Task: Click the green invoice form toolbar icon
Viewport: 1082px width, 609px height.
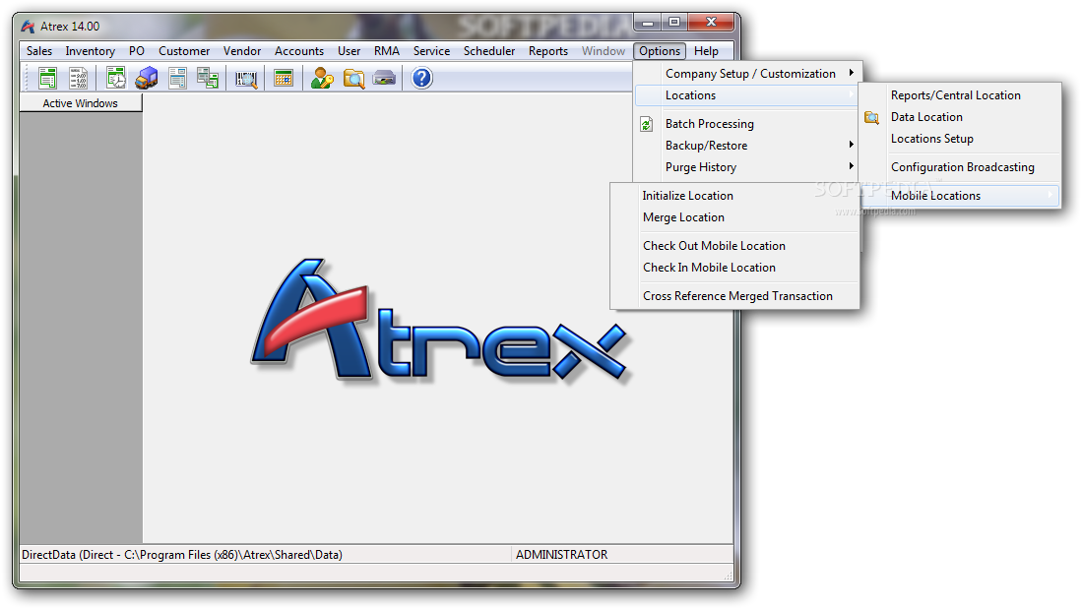Action: tap(47, 78)
